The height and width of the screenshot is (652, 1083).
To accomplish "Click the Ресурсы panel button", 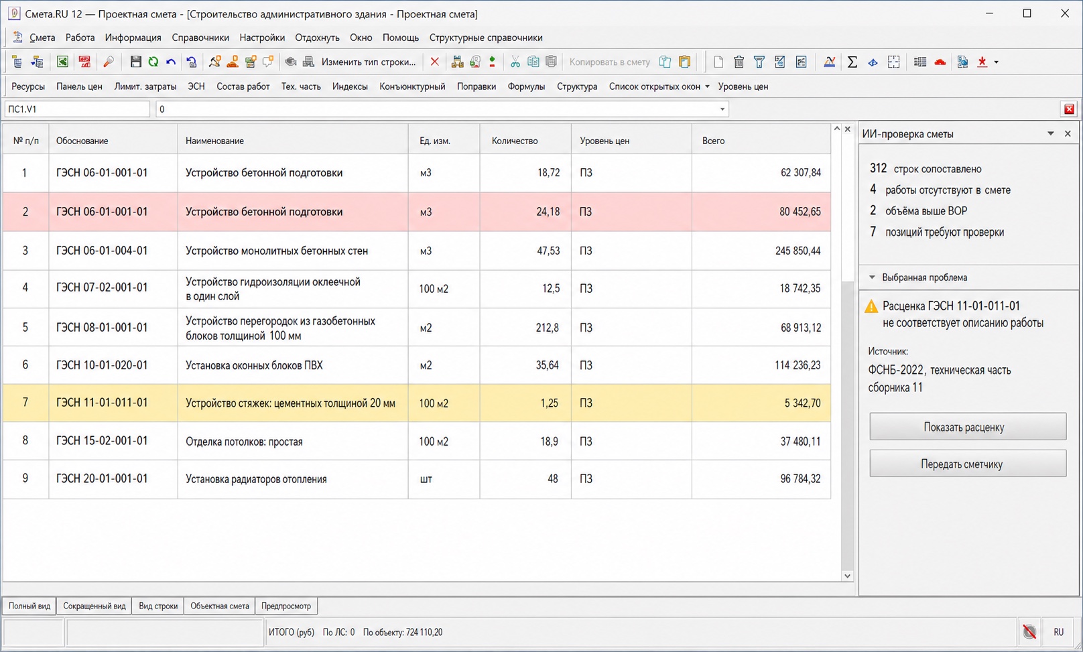I will tap(28, 86).
